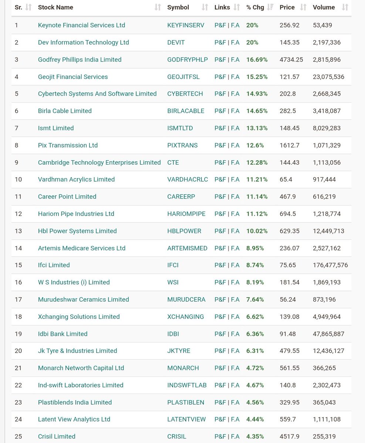The image size is (365, 443).
Task: Click the JKTYRE symbol link
Action: 179,351
